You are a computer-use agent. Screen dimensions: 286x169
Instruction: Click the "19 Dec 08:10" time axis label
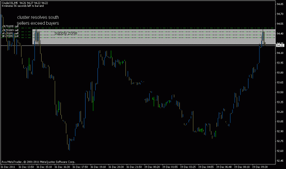tap(242, 167)
